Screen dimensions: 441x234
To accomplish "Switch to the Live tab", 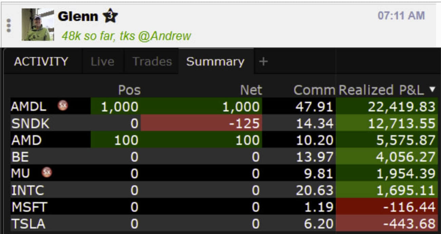I will coord(102,61).
